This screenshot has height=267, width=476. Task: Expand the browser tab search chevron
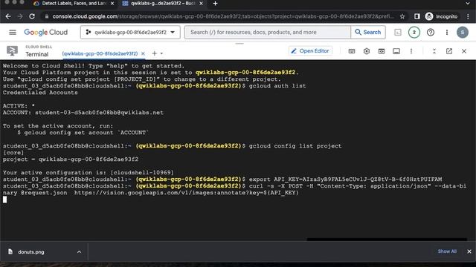click(x=468, y=3)
